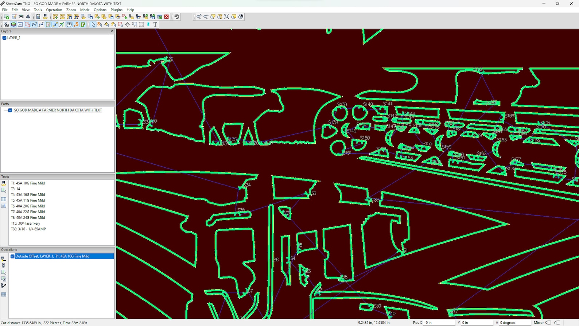Close the Layers panel
The width and height of the screenshot is (579, 326).
coord(112,31)
